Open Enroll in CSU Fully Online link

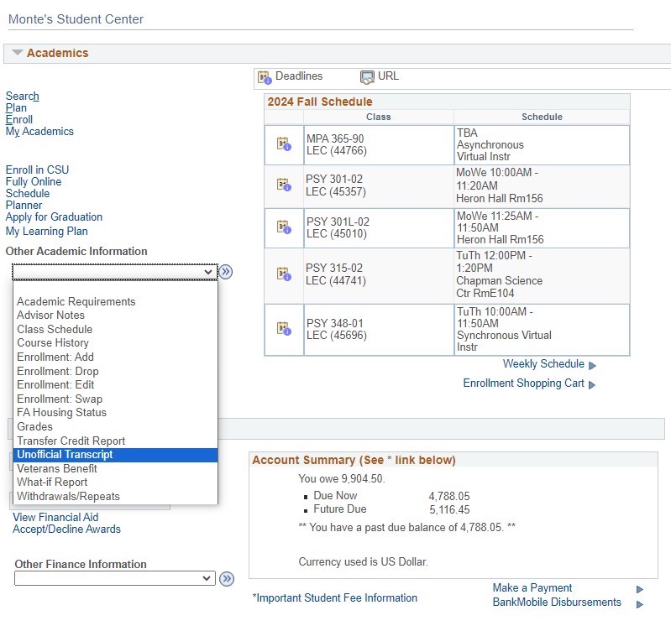[x=37, y=175]
